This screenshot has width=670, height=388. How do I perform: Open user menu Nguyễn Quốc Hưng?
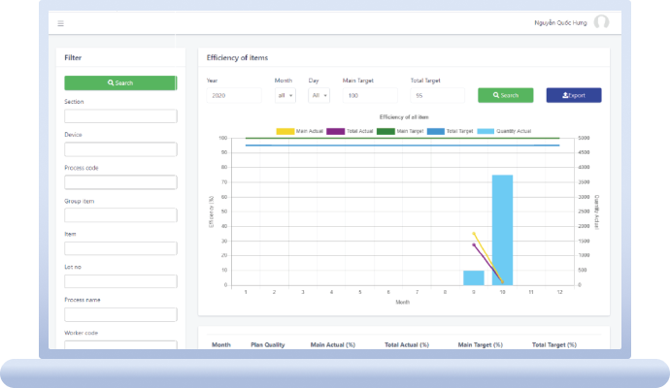click(561, 22)
